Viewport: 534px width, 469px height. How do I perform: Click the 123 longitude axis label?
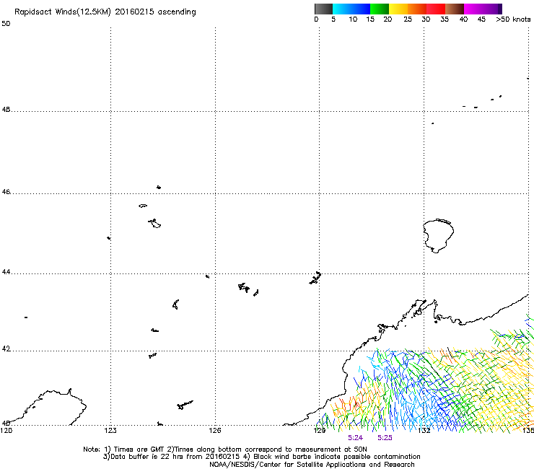click(110, 431)
